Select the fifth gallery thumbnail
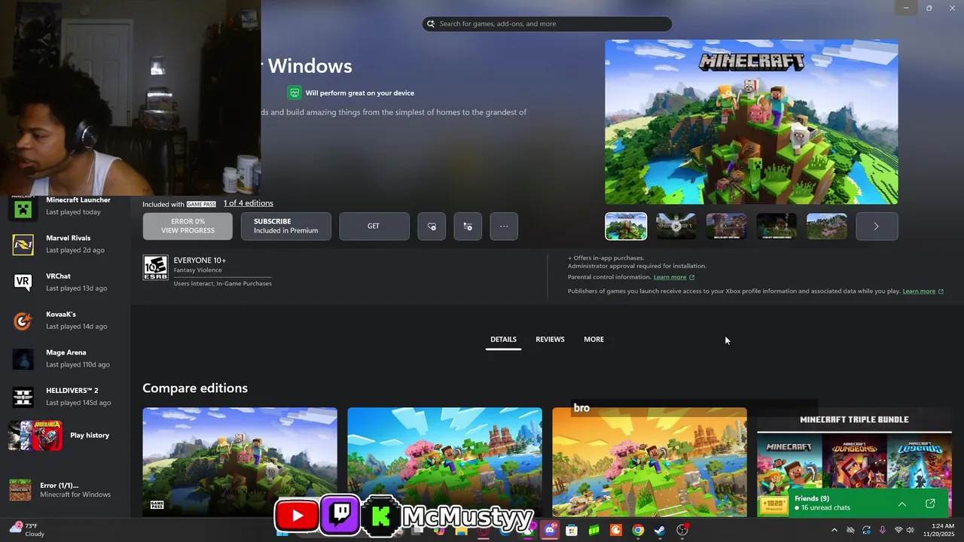Viewport: 964px width, 542px height. 827,227
